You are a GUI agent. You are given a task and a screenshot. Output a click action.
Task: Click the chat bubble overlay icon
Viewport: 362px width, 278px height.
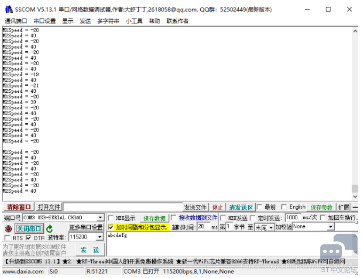tap(339, 247)
